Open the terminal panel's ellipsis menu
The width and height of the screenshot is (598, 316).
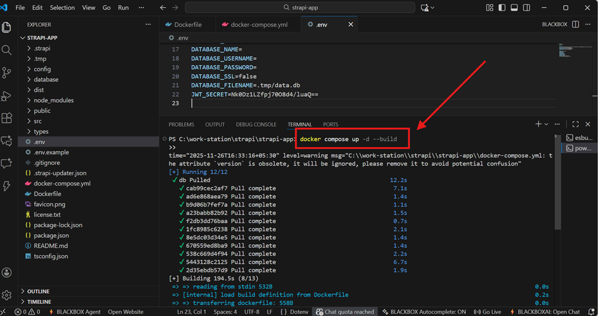557,124
